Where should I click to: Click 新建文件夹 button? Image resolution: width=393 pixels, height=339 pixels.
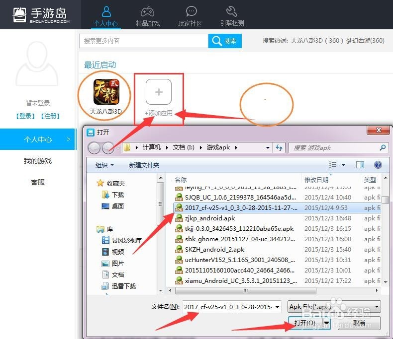click(144, 165)
